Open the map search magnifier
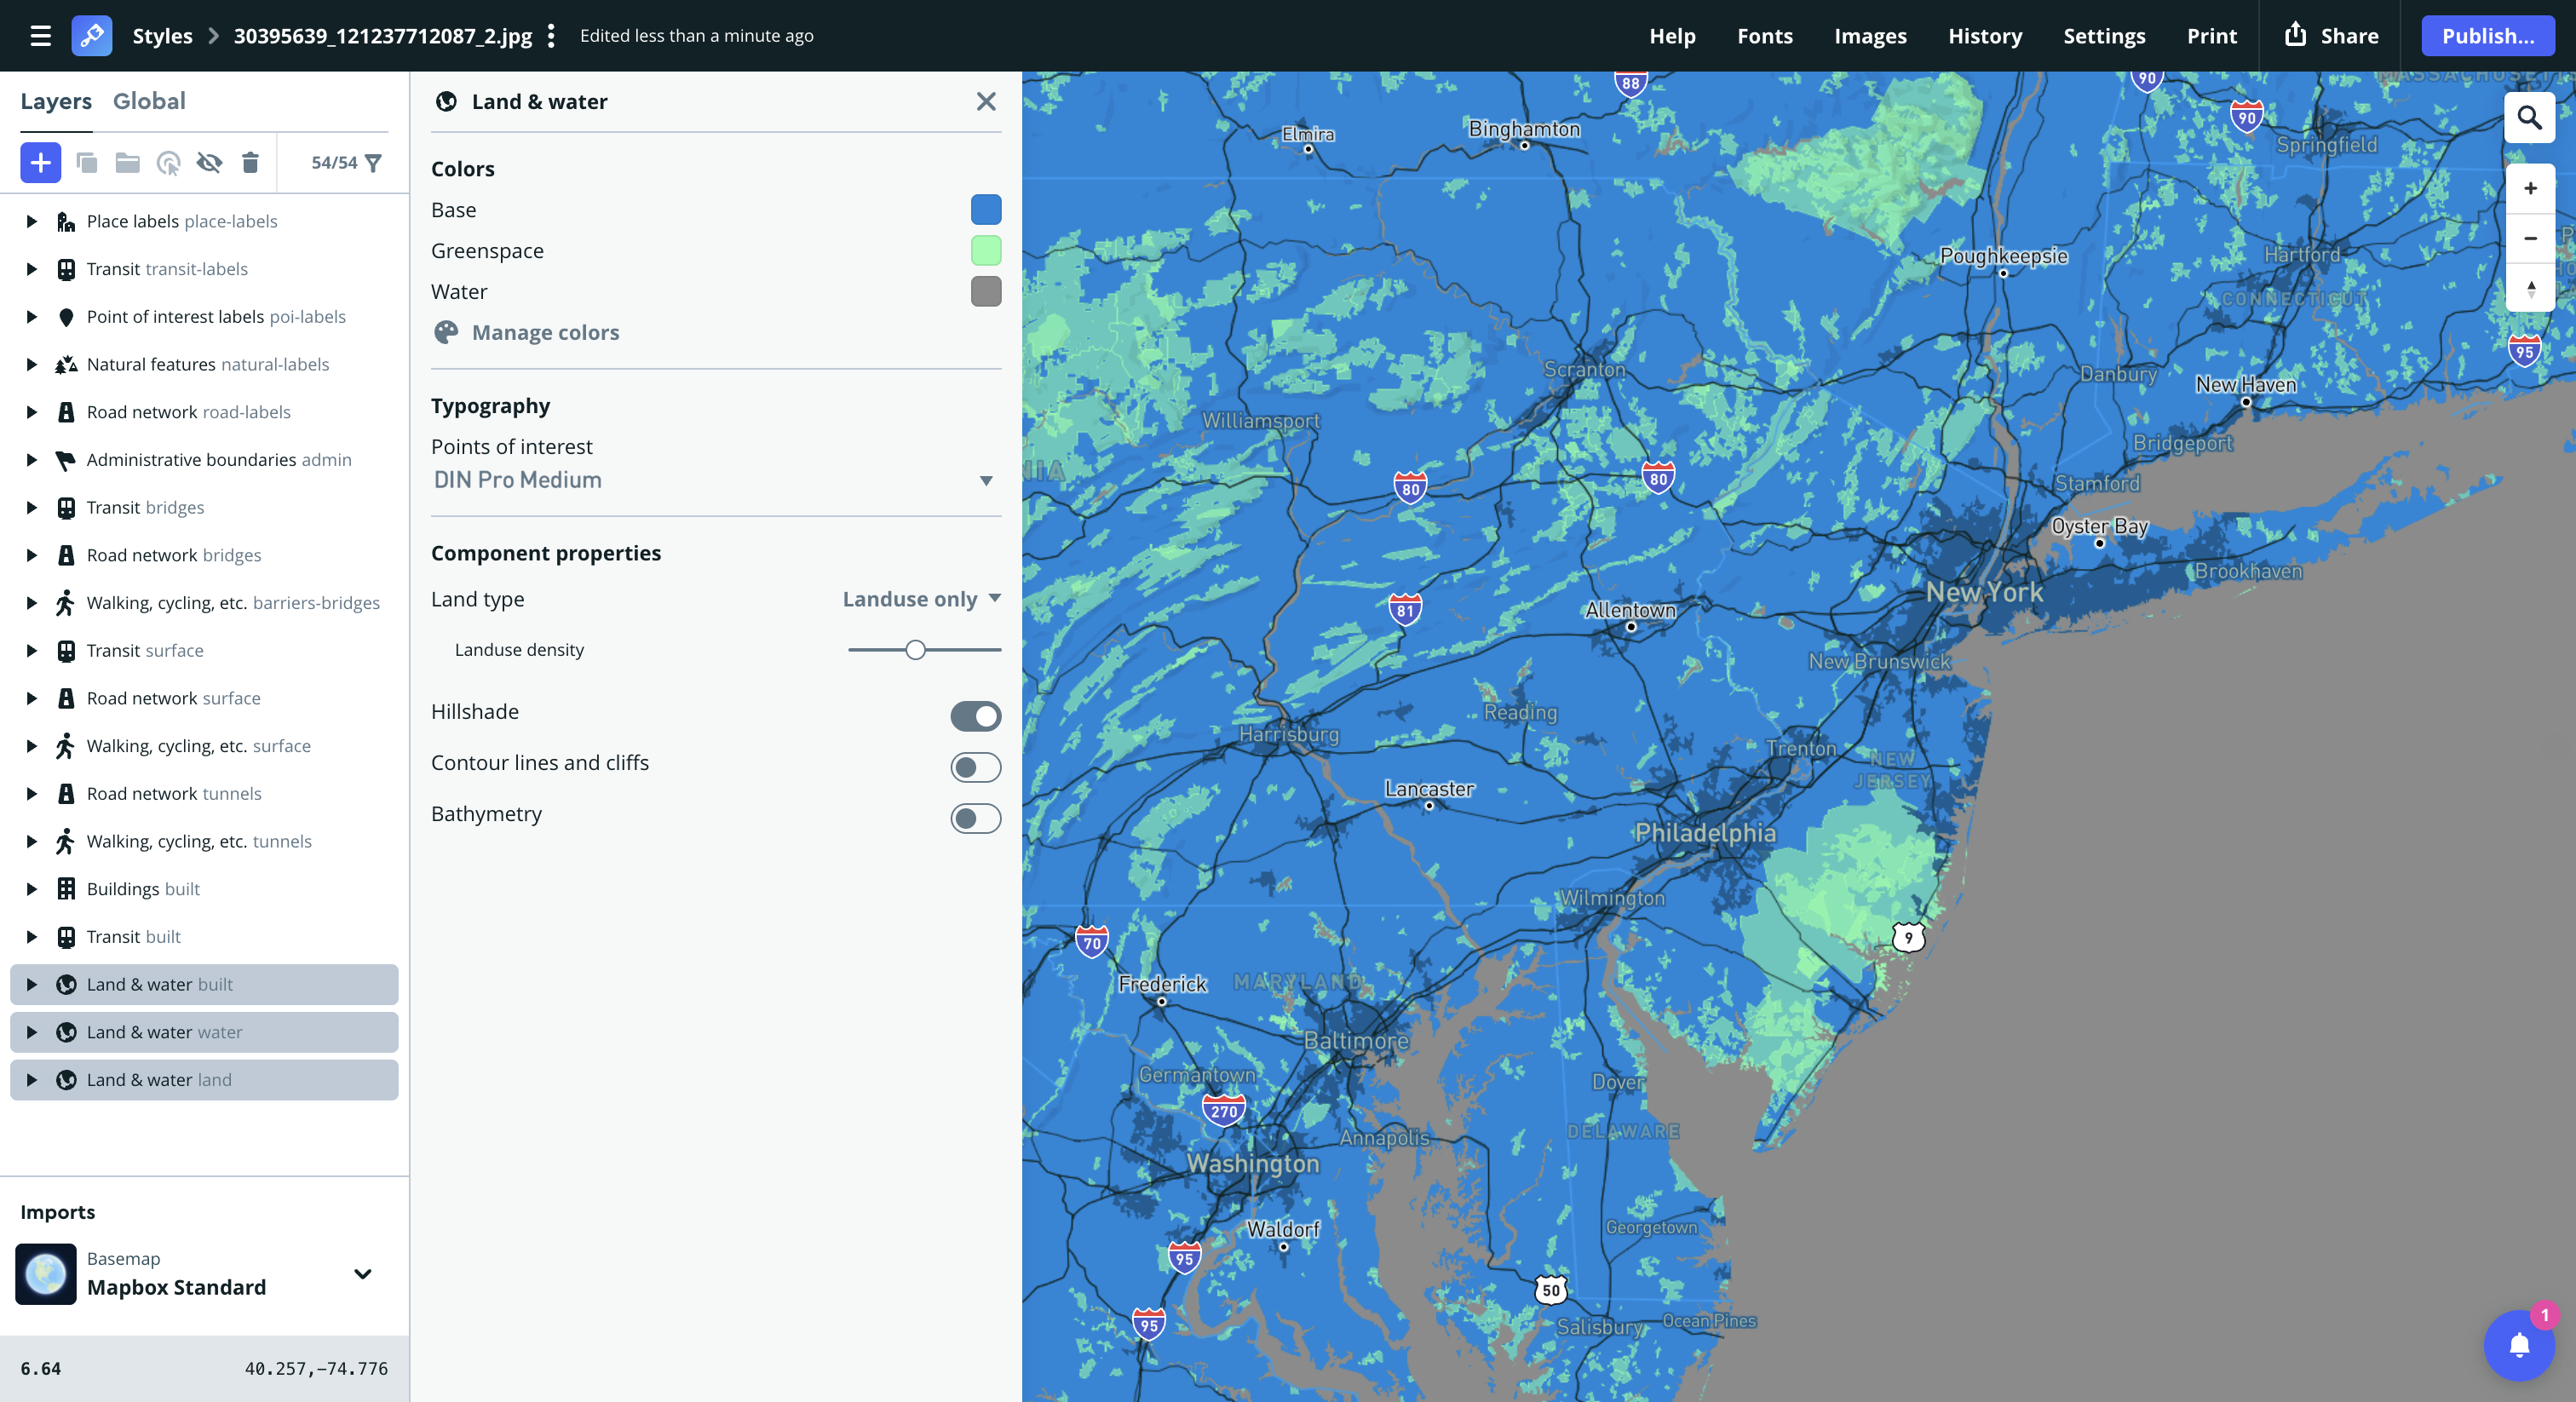This screenshot has height=1402, width=2576. [2528, 118]
